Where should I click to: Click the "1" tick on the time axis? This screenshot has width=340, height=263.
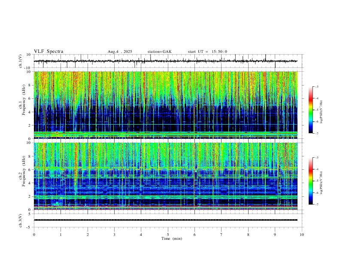pyautogui.click(x=61, y=235)
